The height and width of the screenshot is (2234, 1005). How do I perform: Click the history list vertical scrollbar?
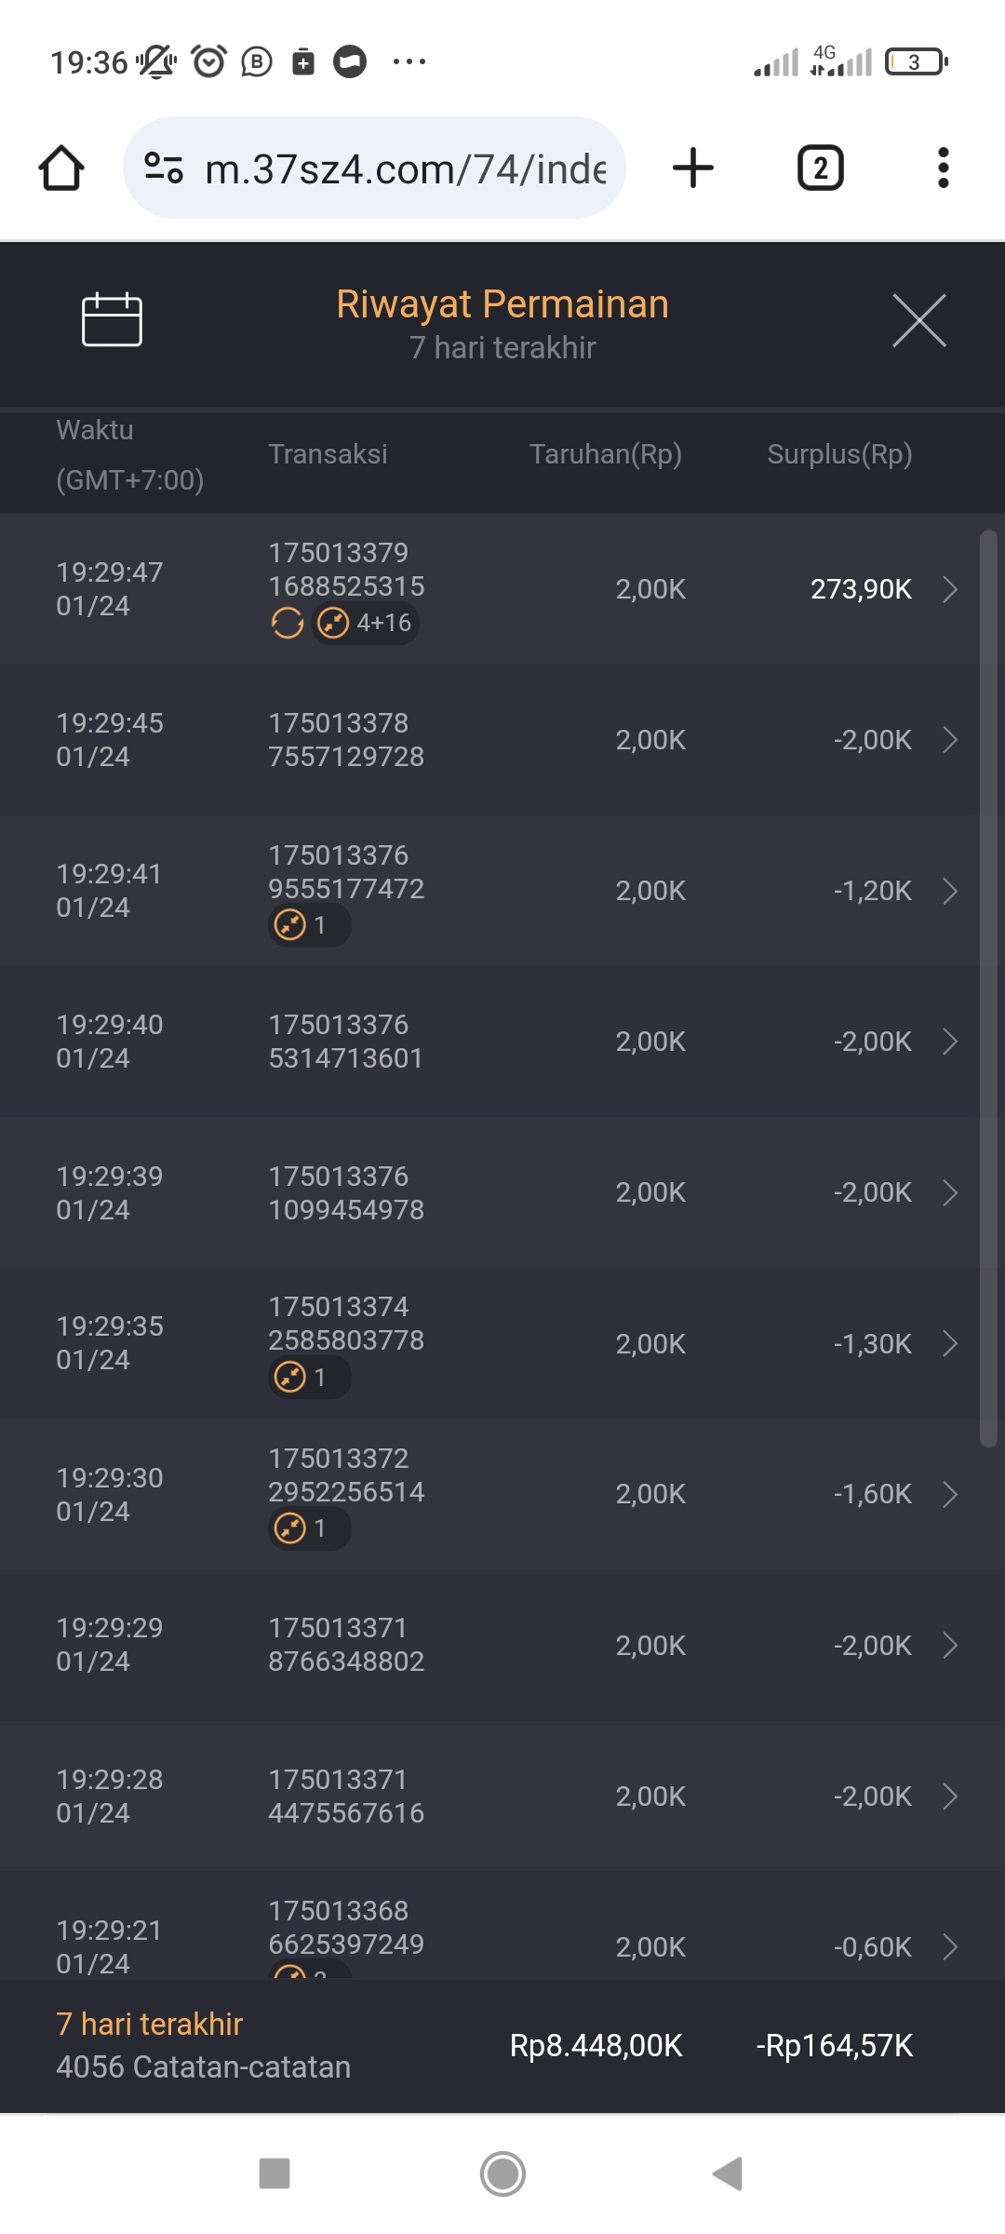click(988, 987)
